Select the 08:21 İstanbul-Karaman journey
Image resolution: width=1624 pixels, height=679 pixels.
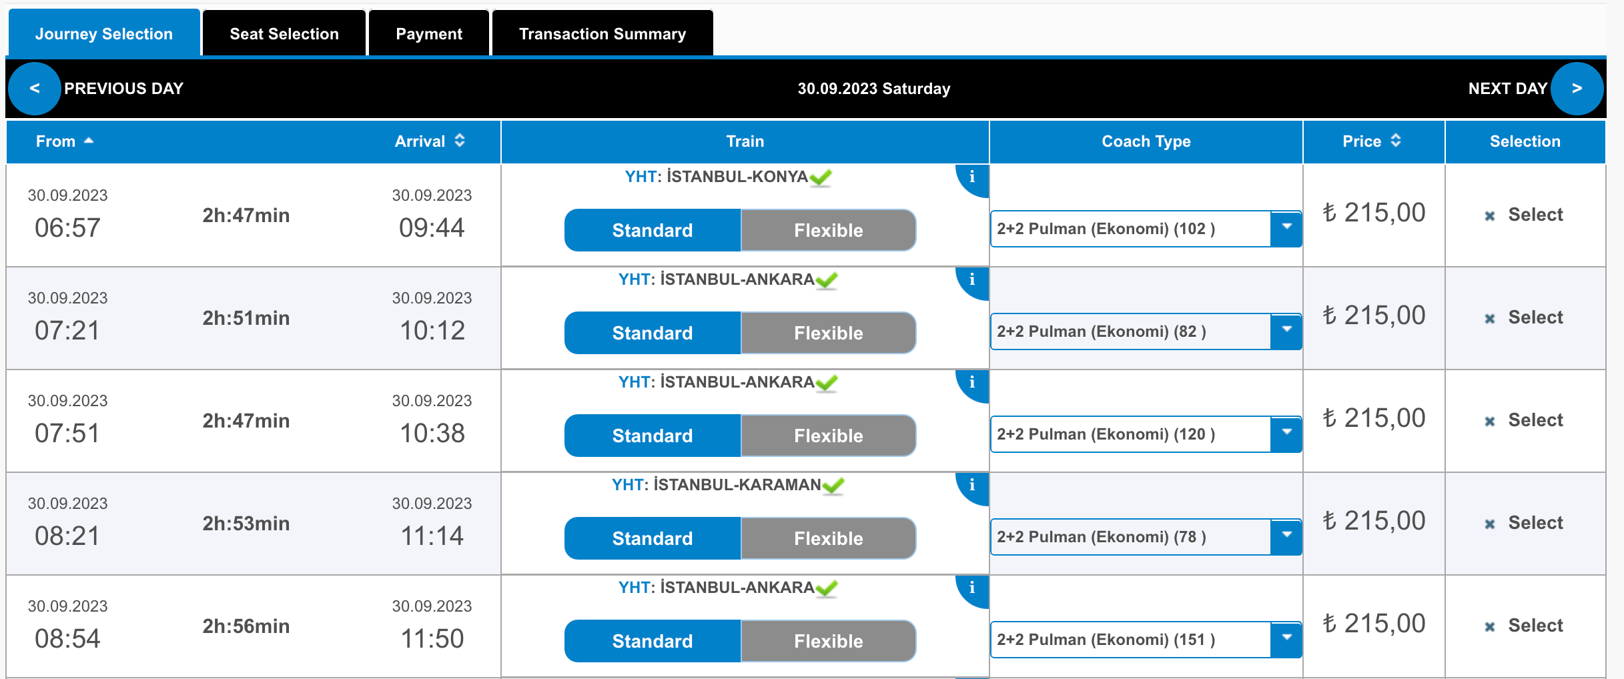tap(1524, 523)
